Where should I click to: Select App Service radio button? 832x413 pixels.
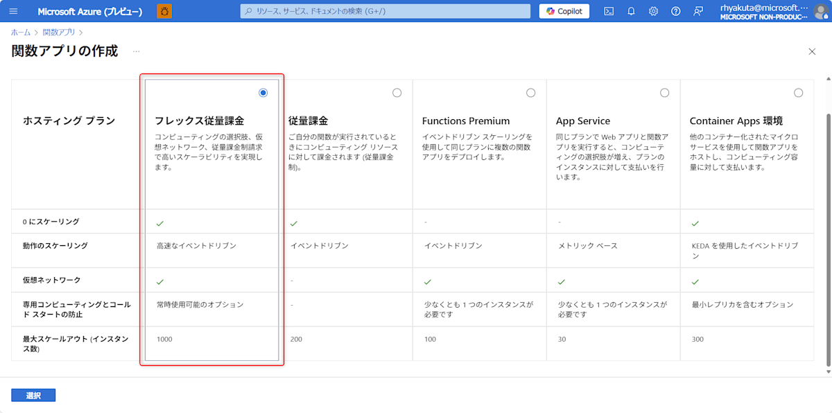664,93
